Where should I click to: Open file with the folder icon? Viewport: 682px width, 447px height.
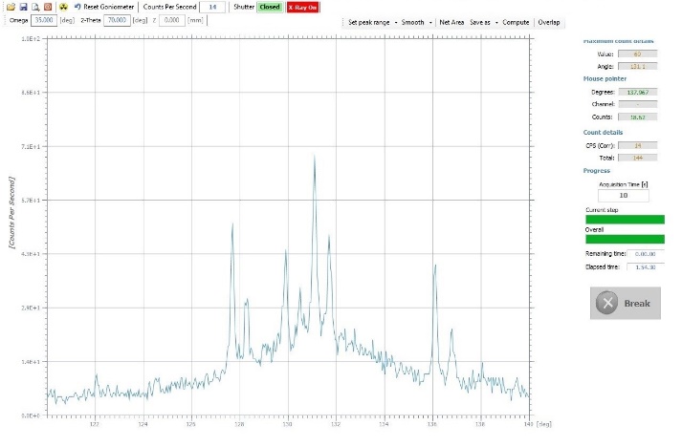tap(11, 7)
